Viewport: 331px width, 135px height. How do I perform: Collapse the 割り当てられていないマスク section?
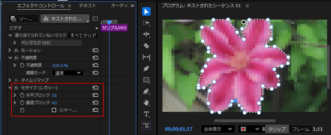pos(10,35)
